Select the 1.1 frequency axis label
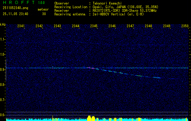 3,39
